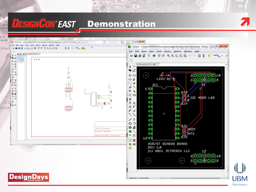Click grid icon below Board toolbar
Viewport: 256px width, 192px height.
131,61
